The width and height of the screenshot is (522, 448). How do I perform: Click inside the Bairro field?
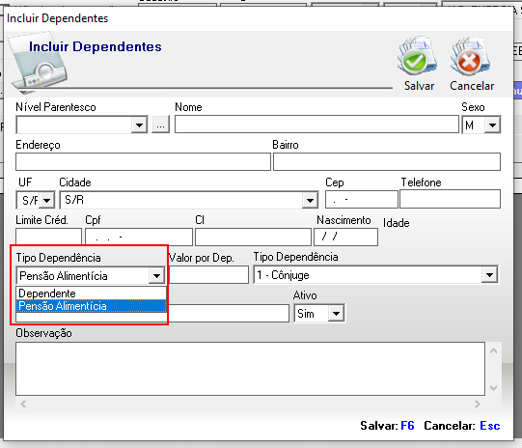pos(387,162)
